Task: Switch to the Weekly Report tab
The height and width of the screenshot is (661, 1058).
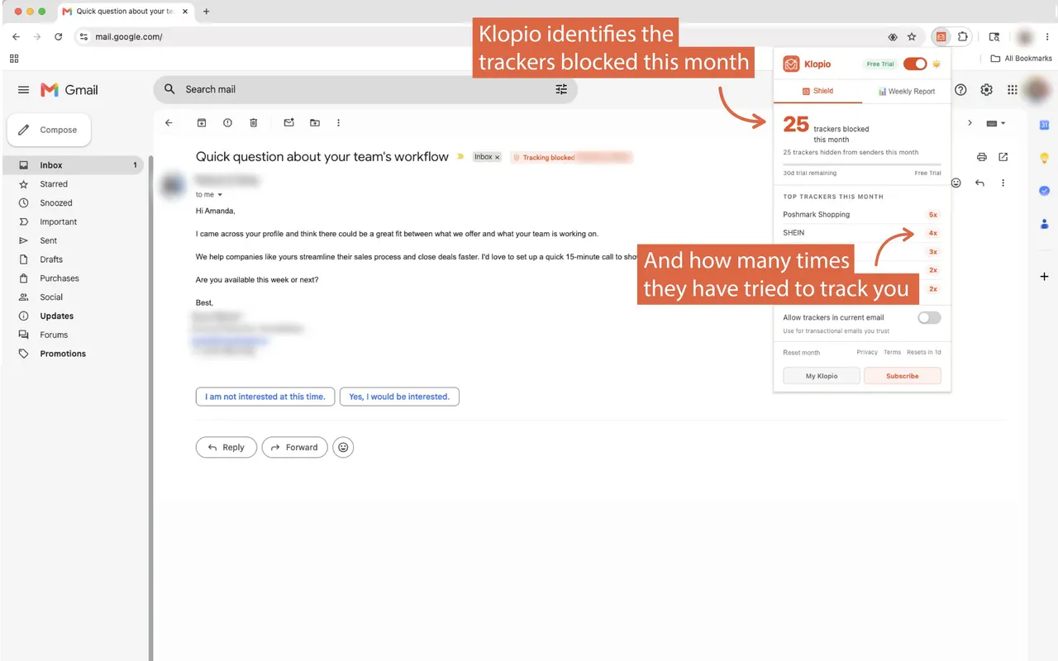Action: click(907, 91)
